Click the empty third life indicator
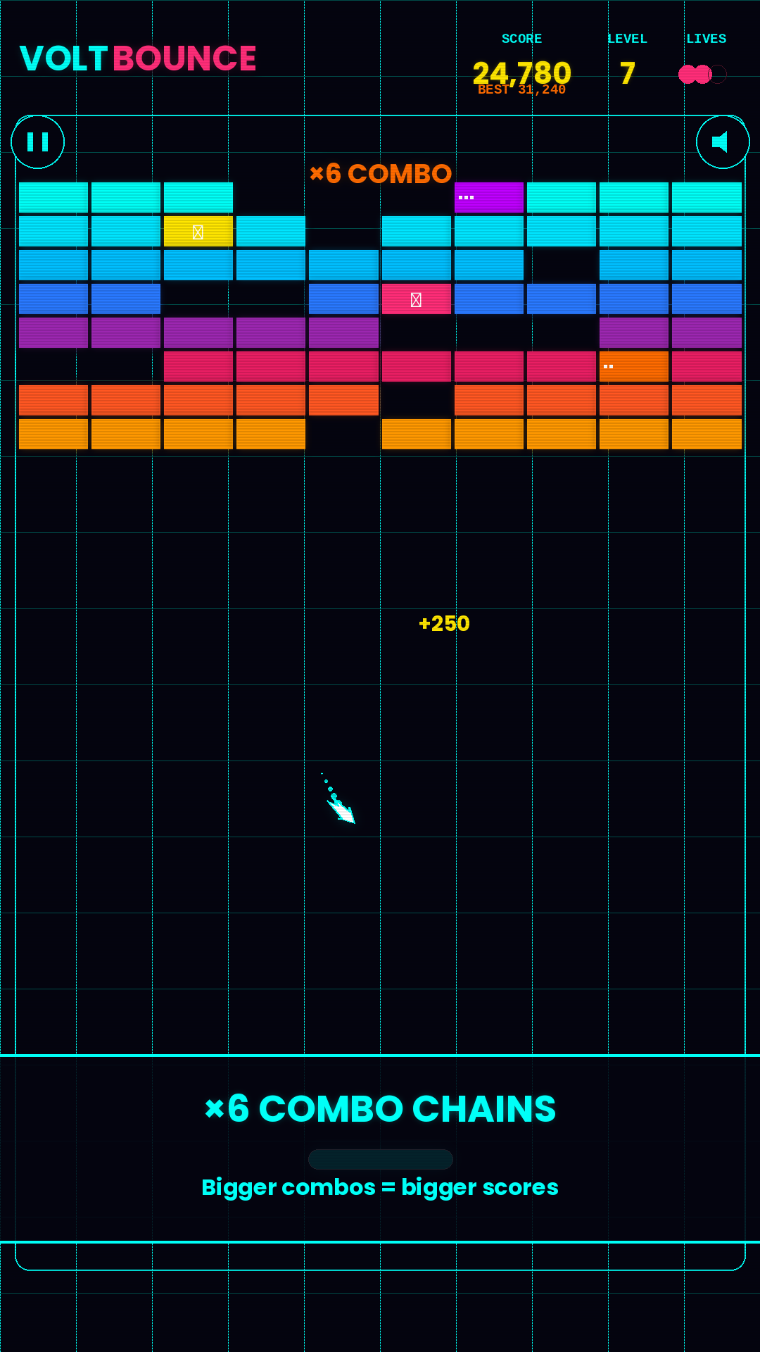This screenshot has height=1352, width=760. [x=718, y=74]
